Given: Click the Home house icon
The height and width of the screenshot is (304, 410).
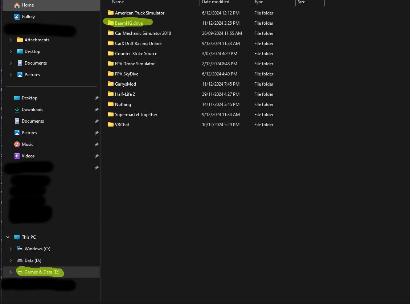Looking at the screenshot, I should [17, 5].
